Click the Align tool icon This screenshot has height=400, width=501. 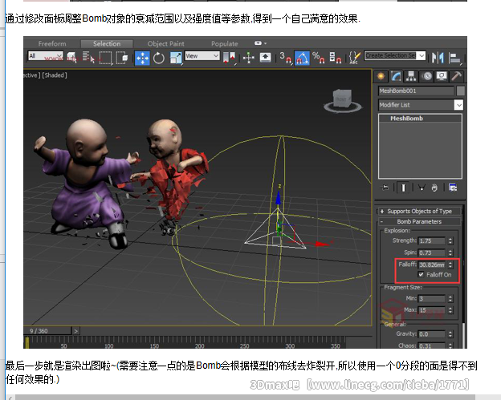[454, 58]
